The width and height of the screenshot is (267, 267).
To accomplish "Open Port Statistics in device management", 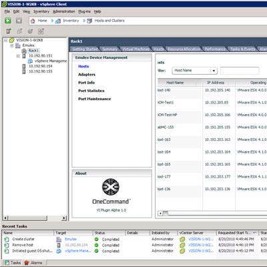I will (91, 91).
